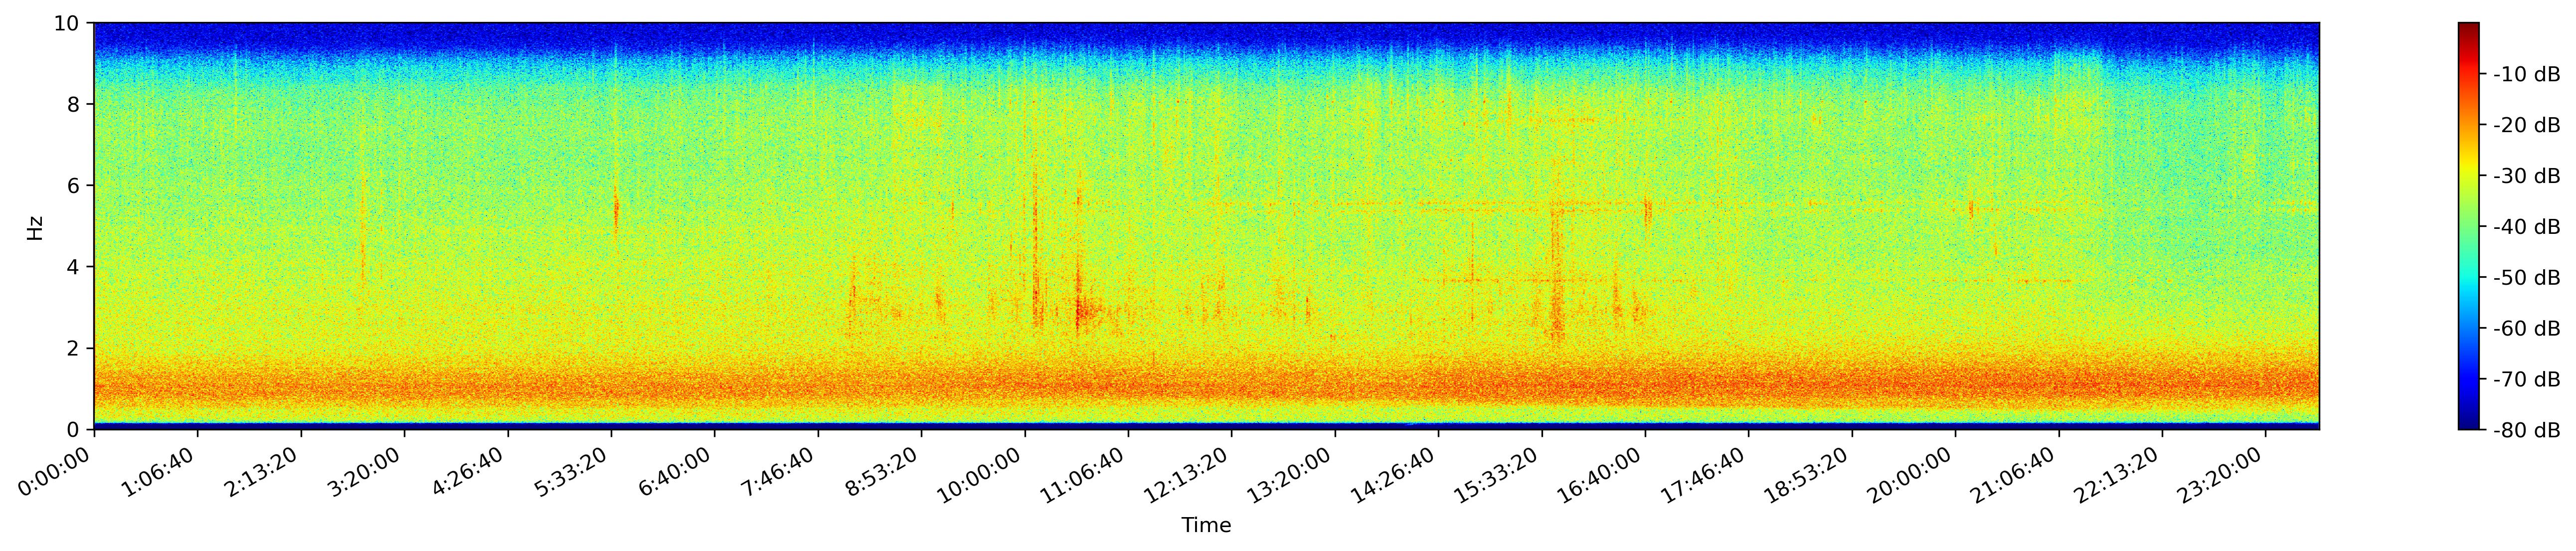
Task: Click the -70 dB colorbar label
Action: 2527,379
